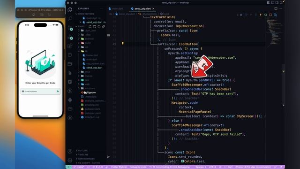
Task: Collapse all folders in the Explorer
Action: [104, 26]
